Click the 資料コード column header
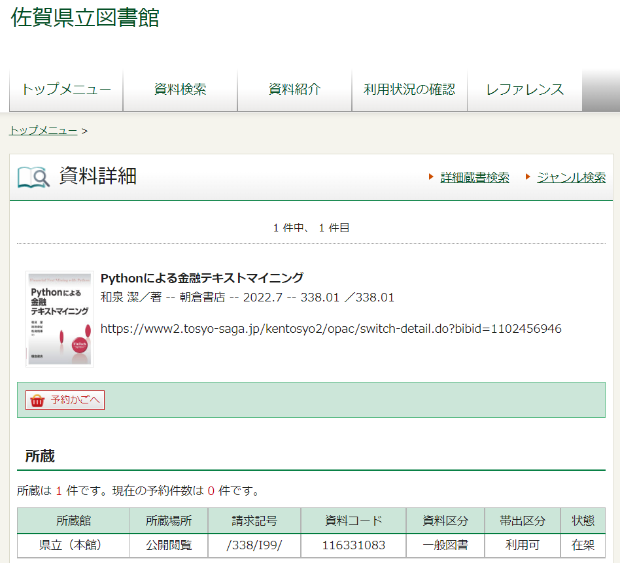This screenshot has height=563, width=620. coord(354,520)
